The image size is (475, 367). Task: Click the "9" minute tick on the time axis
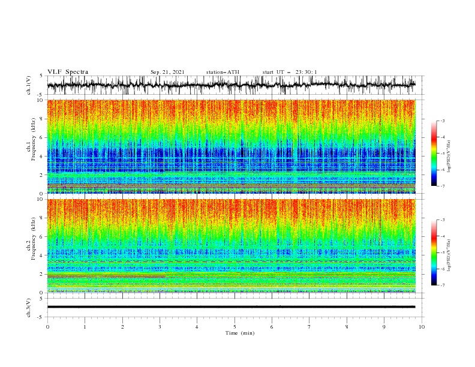tap(384, 327)
